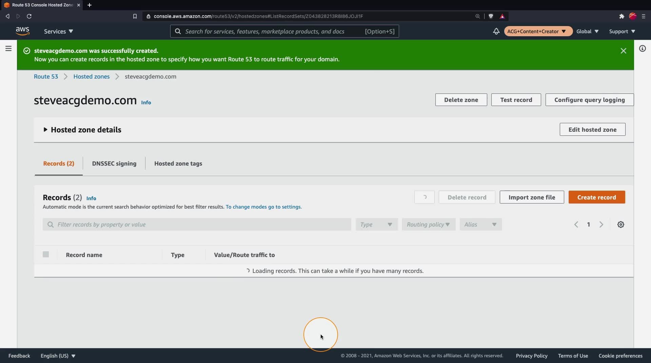Screen dimensions: 651x363
Task: Go to previous page of records
Action: 576,225
